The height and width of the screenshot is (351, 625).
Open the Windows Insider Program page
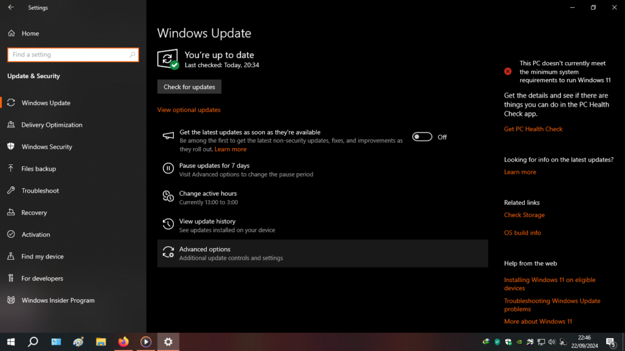click(x=57, y=300)
